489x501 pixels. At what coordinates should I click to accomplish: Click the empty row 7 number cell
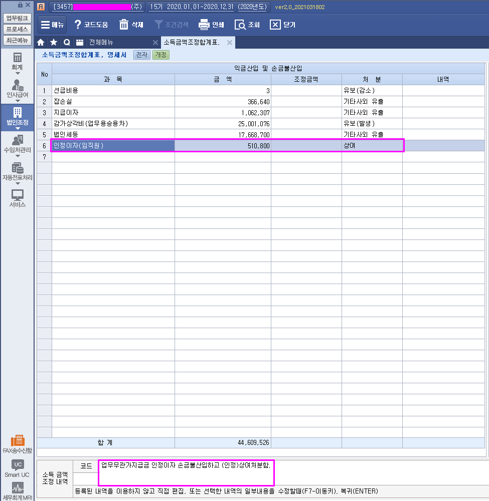pyautogui.click(x=45, y=157)
